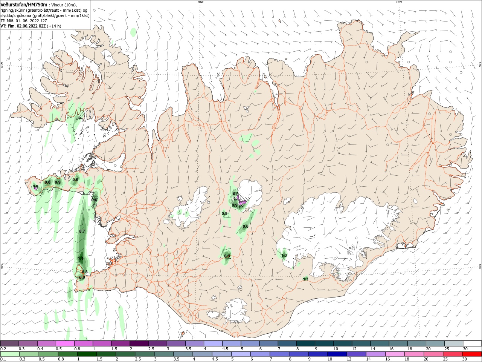Screen dimensions: 482x362
Task: Click the darkest green swatch labeled 1 in the bottom legend row
Action: click(x=87, y=354)
